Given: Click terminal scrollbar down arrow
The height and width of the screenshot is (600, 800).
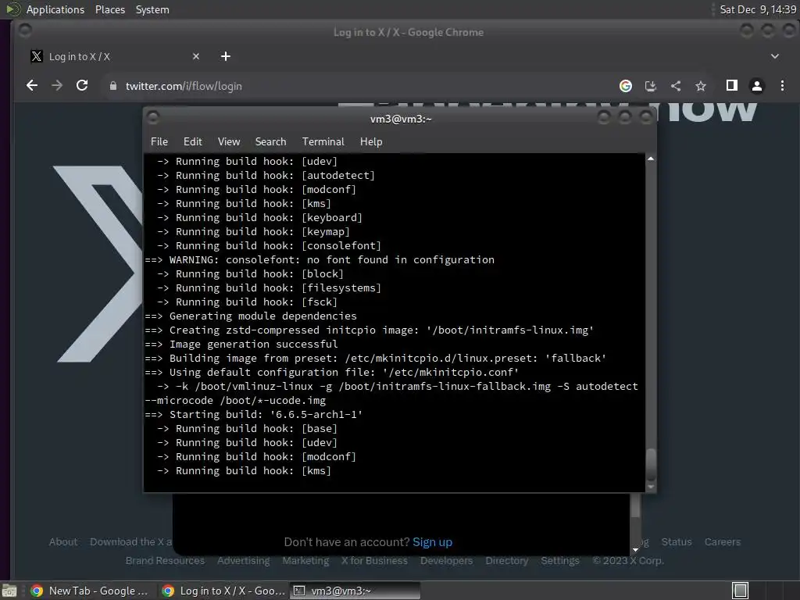Looking at the screenshot, I should tap(651, 487).
